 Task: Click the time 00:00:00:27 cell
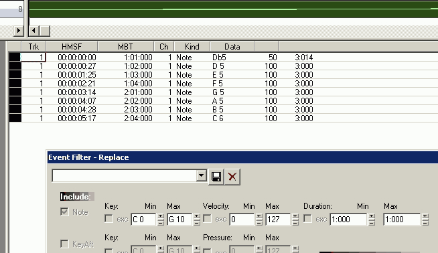pos(77,66)
